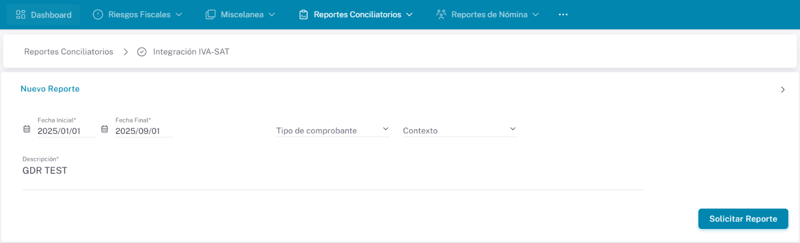Click the Fecha Final date field
The image size is (800, 243).
point(144,131)
